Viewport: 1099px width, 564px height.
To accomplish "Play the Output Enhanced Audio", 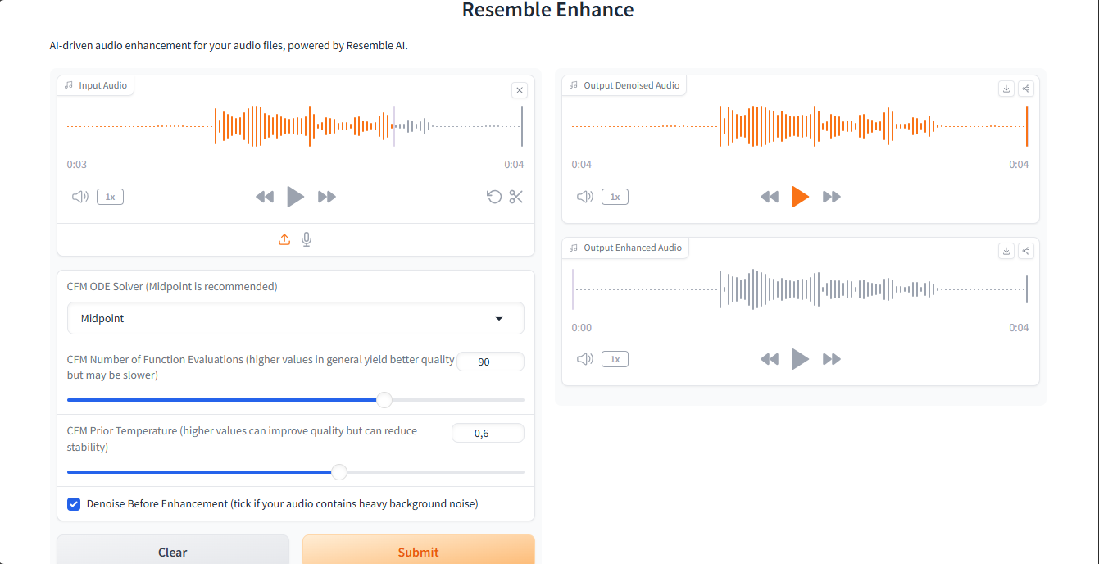I will click(x=800, y=359).
